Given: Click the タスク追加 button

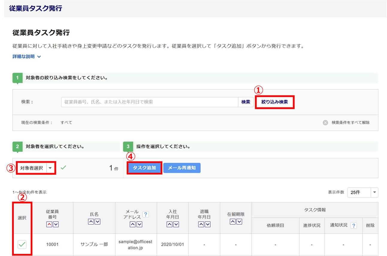Looking at the screenshot, I should (144, 168).
